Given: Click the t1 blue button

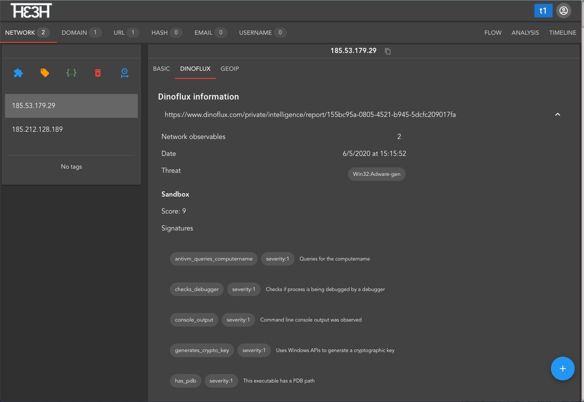Looking at the screenshot, I should click(x=543, y=11).
